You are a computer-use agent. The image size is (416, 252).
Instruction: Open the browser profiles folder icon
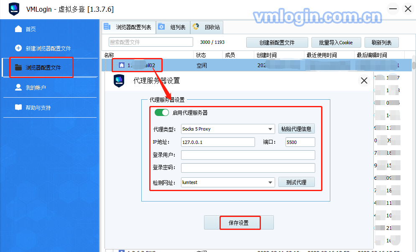18,68
